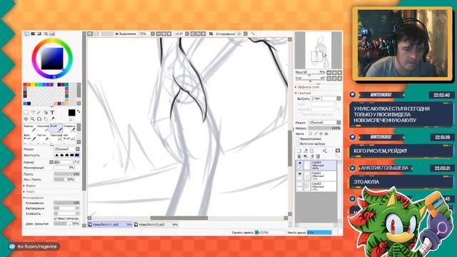457x257 pixels.
Task: Select the Ластик eraser preset
Action: [43, 137]
